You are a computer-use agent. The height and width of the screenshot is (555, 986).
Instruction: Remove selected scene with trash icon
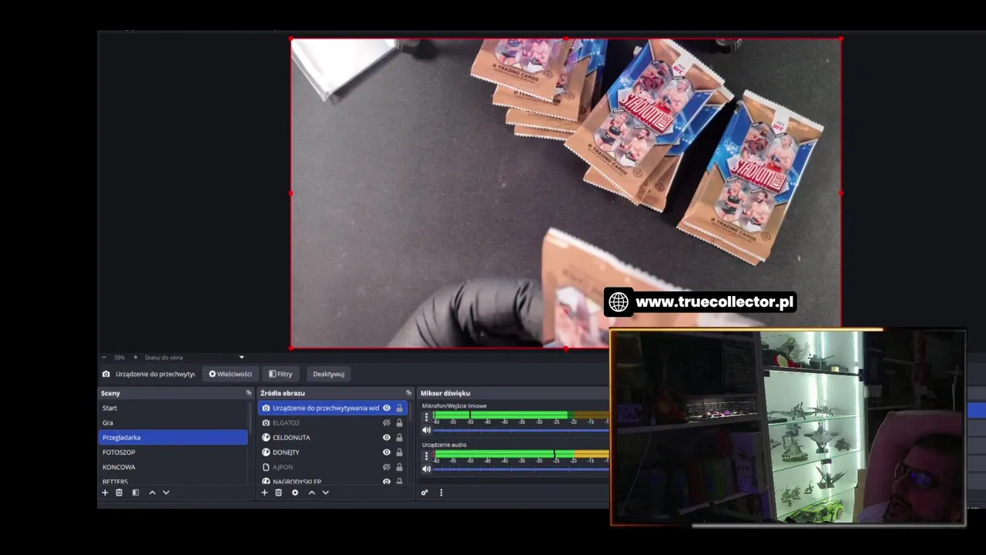tap(119, 493)
